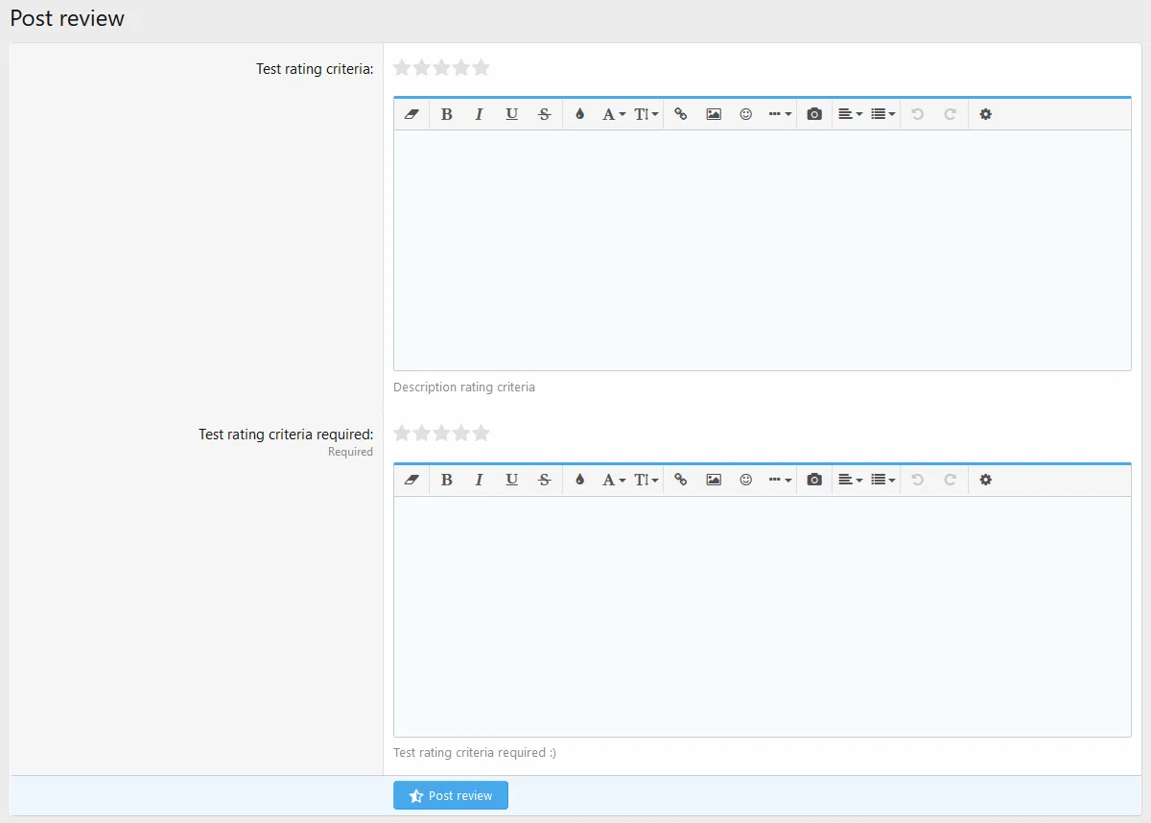Click Insert image icon in second editor
The height and width of the screenshot is (823, 1151).
714,480
